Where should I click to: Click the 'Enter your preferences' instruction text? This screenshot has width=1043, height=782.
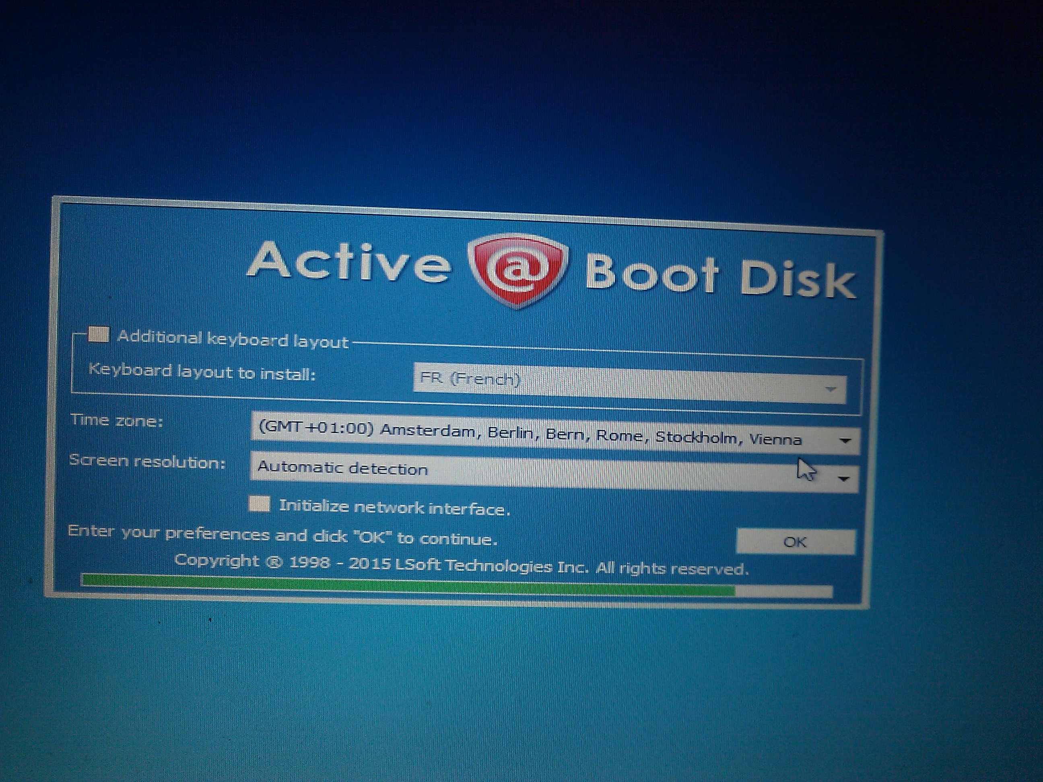[282, 535]
